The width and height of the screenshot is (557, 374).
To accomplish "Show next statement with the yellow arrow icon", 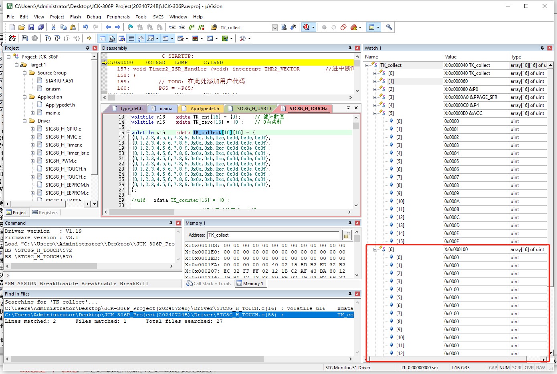I will 89,38.
